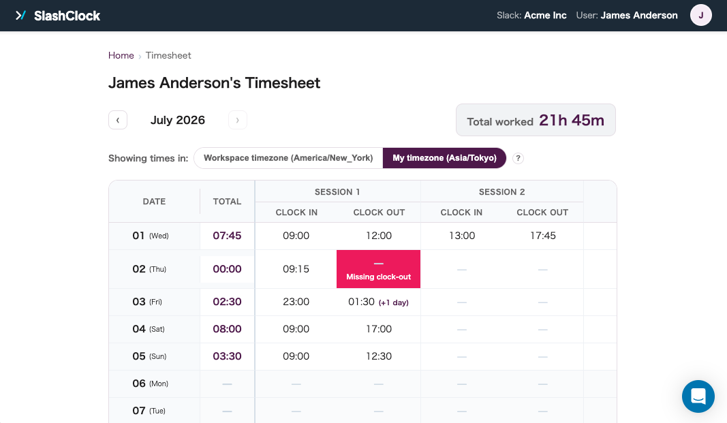
Task: Click Acme Inc workspace name
Action: click(545, 15)
